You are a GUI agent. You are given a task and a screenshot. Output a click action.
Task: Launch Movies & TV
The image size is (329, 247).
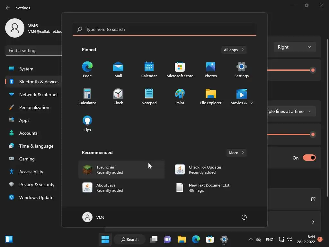click(x=242, y=96)
